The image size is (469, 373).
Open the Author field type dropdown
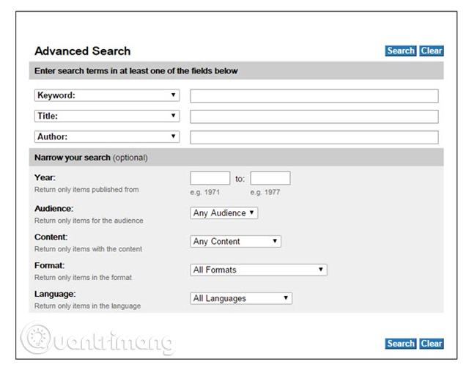point(107,136)
